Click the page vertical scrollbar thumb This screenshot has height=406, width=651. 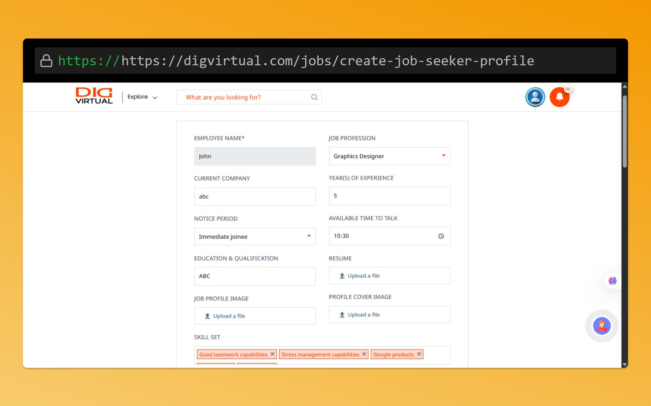click(625, 131)
